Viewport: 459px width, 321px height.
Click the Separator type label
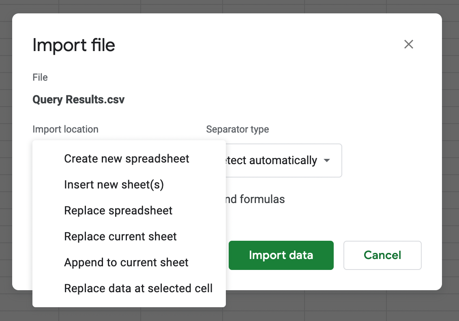tap(237, 129)
